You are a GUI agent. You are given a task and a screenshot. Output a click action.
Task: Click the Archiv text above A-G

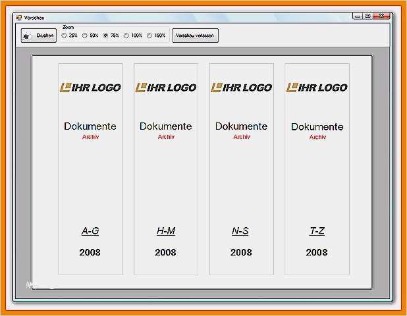90,137
